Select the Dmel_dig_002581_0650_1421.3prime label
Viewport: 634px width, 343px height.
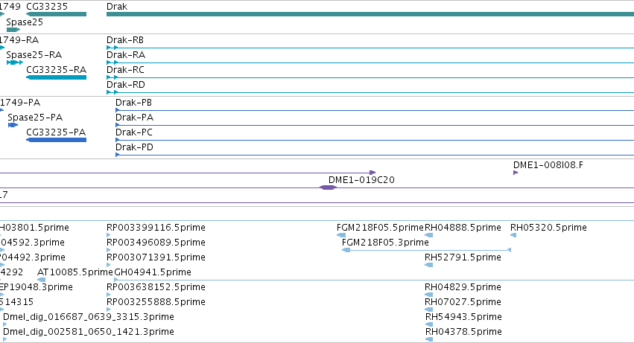click(89, 332)
